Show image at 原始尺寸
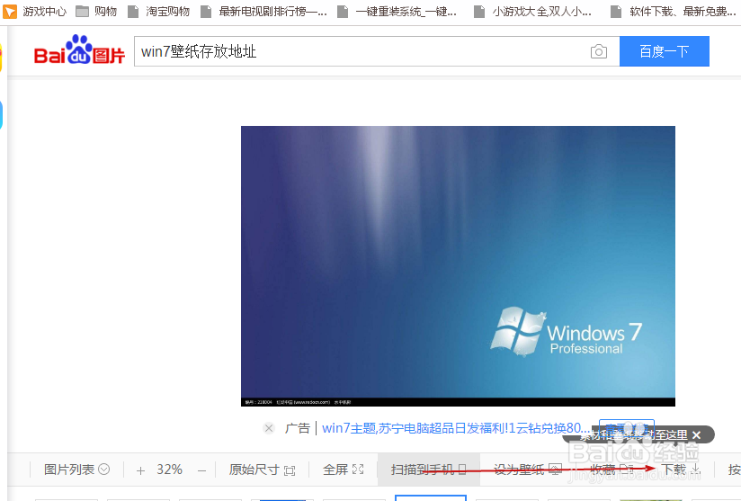The height and width of the screenshot is (501, 741). pyautogui.click(x=262, y=470)
